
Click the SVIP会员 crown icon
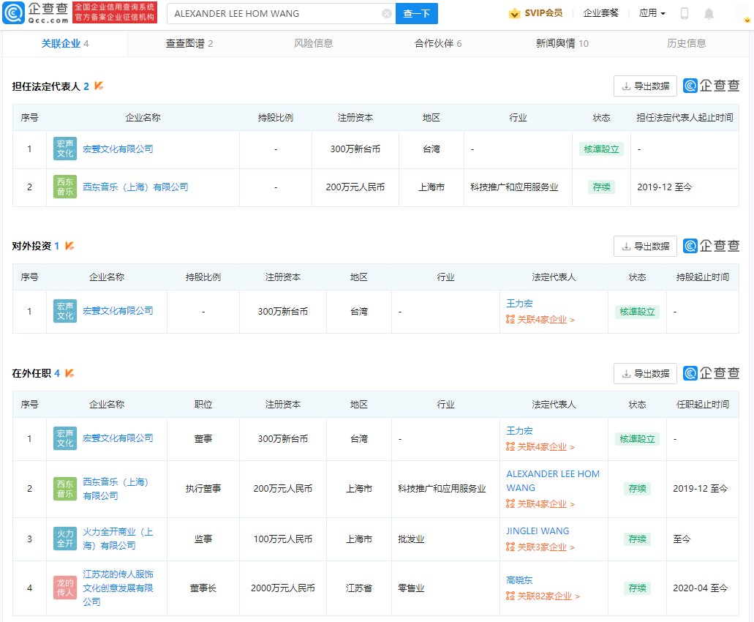(x=515, y=13)
